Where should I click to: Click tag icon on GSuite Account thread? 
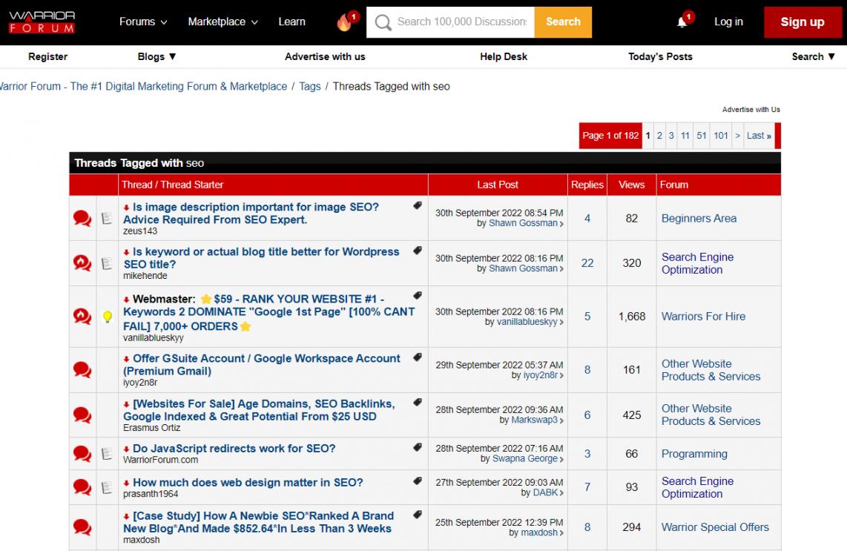[418, 357]
